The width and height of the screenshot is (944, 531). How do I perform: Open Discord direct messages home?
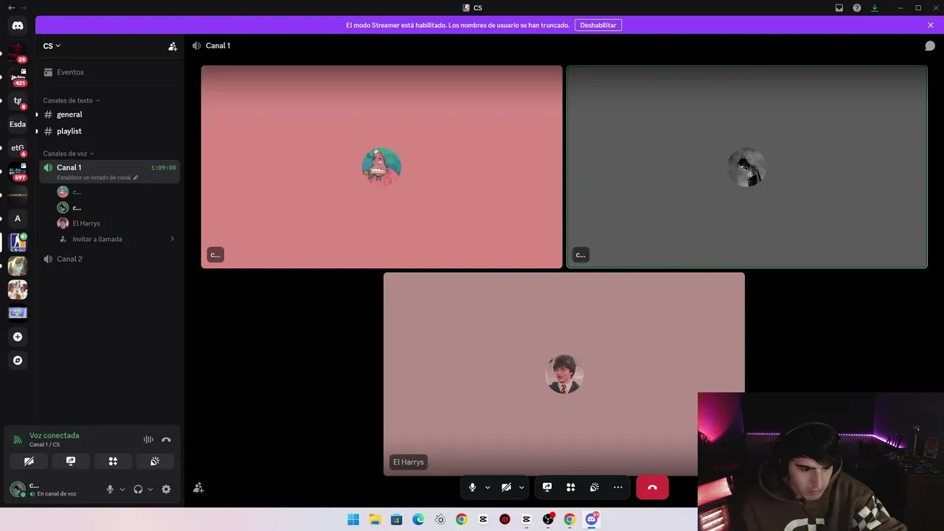click(x=18, y=26)
